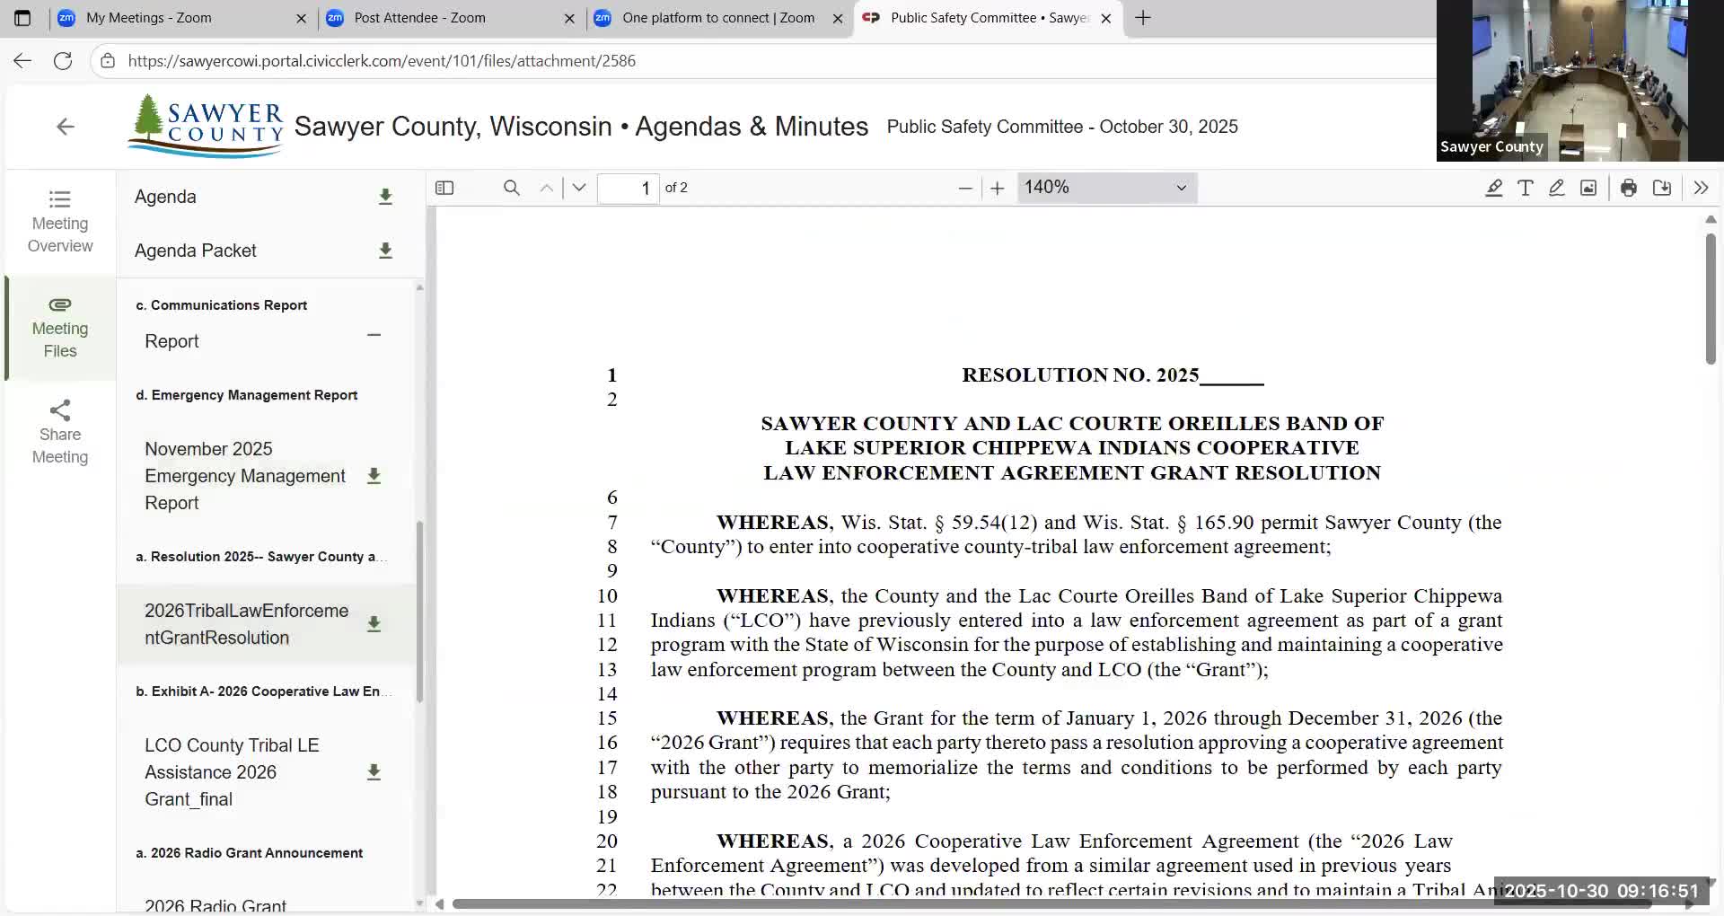The height and width of the screenshot is (916, 1724).
Task: Open the zoom percentage dropdown
Action: [x=1106, y=188]
